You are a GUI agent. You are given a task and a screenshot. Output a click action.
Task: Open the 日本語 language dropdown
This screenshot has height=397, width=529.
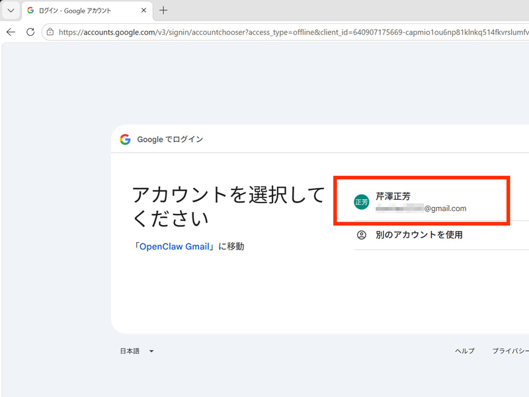[137, 351]
